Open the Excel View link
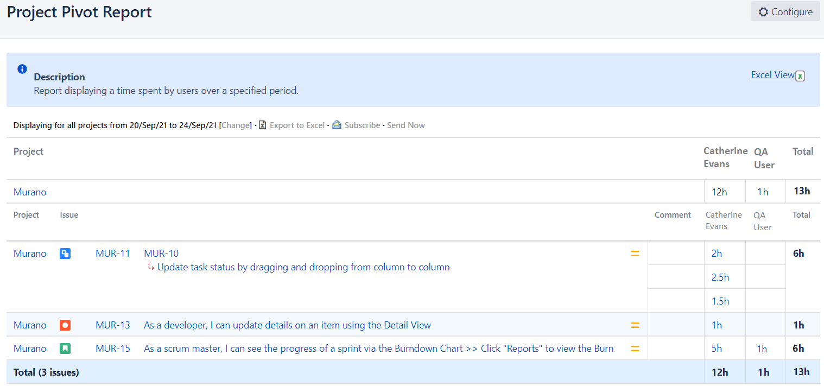This screenshot has width=824, height=386. (772, 75)
